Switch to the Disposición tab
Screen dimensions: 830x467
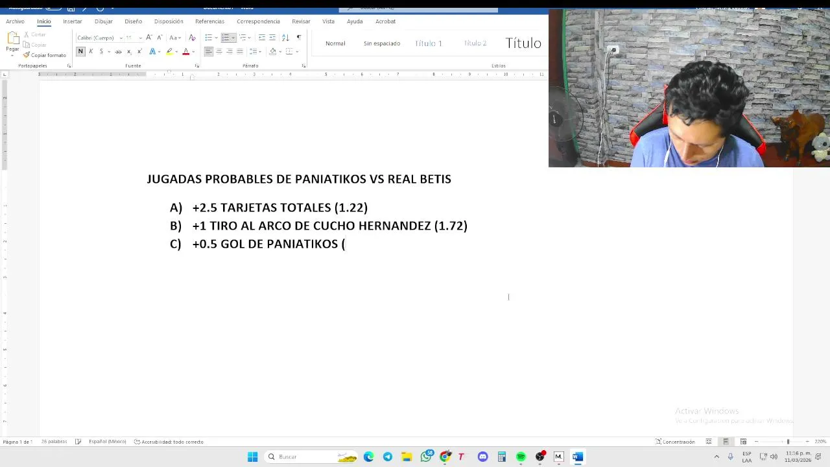[x=169, y=21]
